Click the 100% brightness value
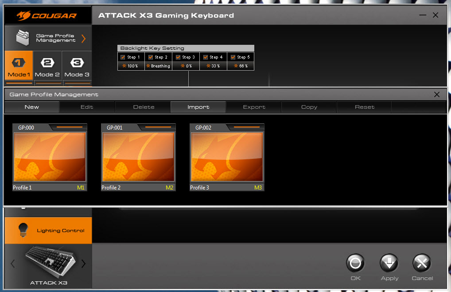Image resolution: width=451 pixels, height=292 pixels. pos(132,66)
